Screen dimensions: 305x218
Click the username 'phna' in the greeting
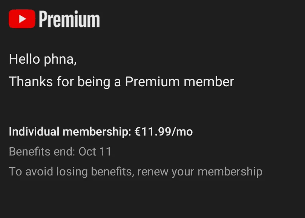click(59, 59)
